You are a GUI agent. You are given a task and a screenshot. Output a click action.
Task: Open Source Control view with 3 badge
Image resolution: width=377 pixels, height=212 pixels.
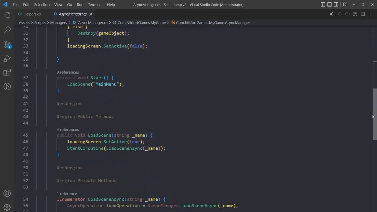click(7, 44)
